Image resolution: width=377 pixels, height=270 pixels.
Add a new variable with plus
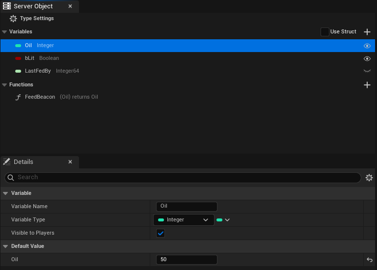tap(367, 32)
